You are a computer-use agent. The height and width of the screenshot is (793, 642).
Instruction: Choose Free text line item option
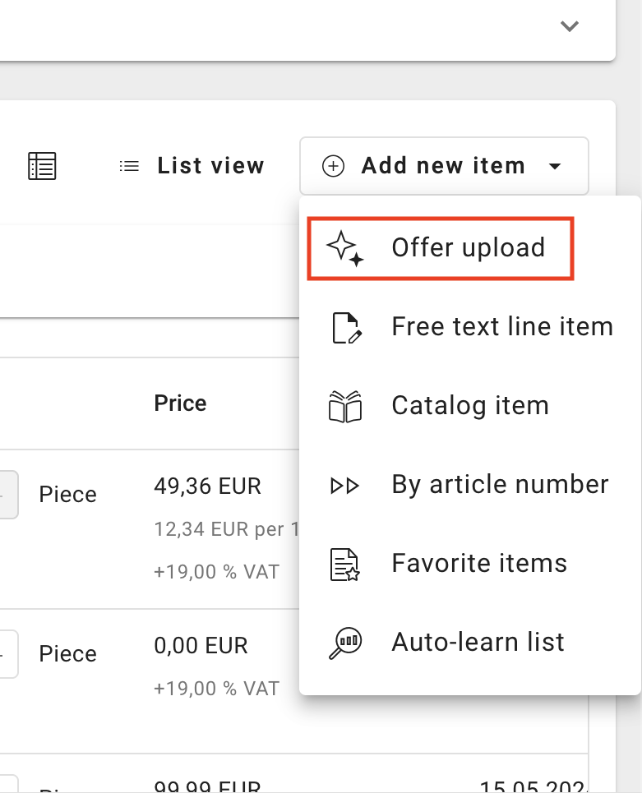502,327
